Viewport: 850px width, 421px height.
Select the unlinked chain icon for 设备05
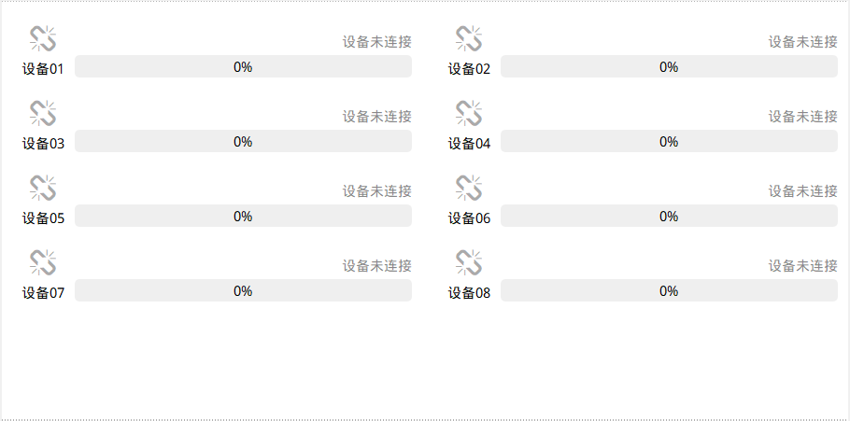coord(43,188)
